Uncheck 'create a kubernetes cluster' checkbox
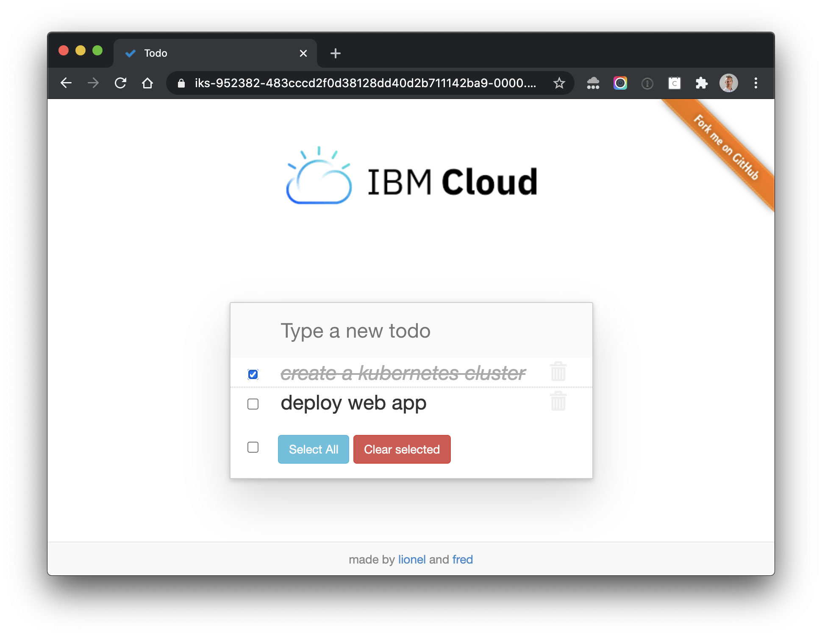This screenshot has width=822, height=638. [253, 374]
